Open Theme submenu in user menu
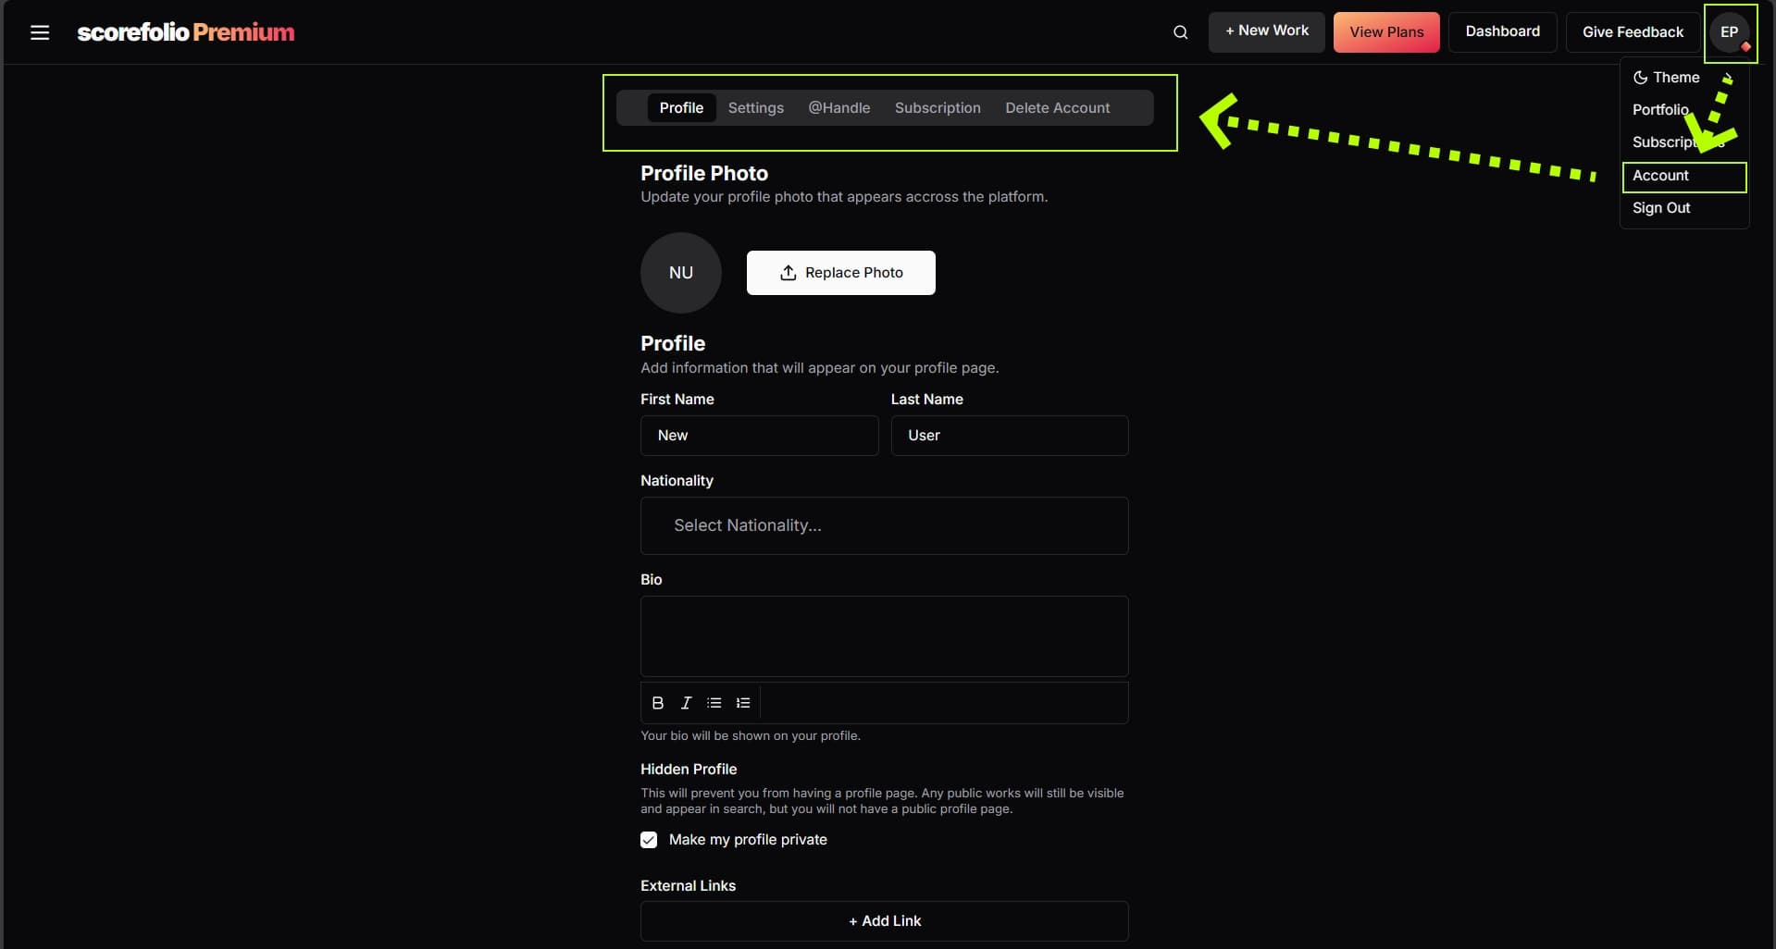This screenshot has width=1776, height=949. [x=1683, y=78]
